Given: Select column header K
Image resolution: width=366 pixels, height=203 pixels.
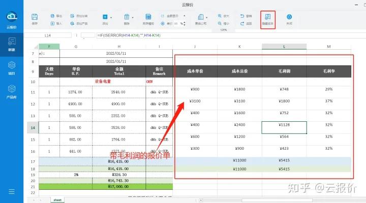Looking at the screenshot, I should tap(239, 46).
